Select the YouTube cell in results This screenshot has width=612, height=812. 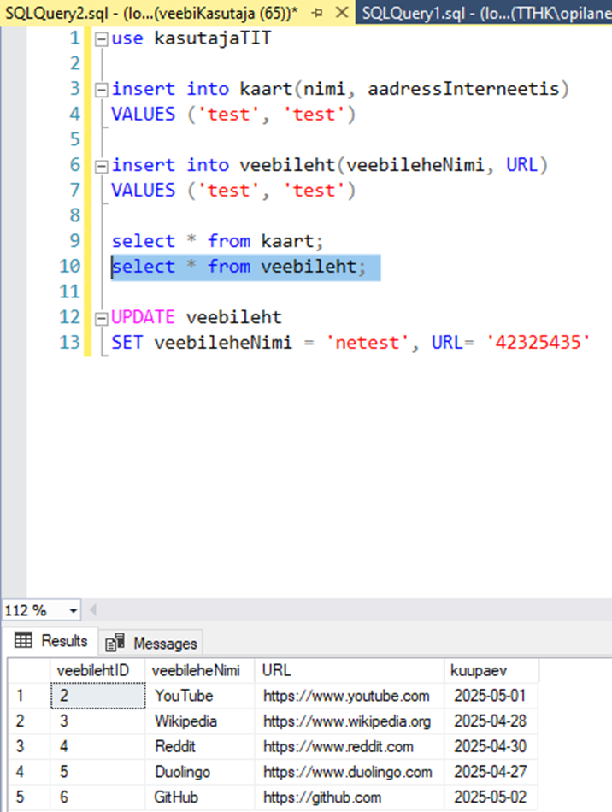click(183, 696)
